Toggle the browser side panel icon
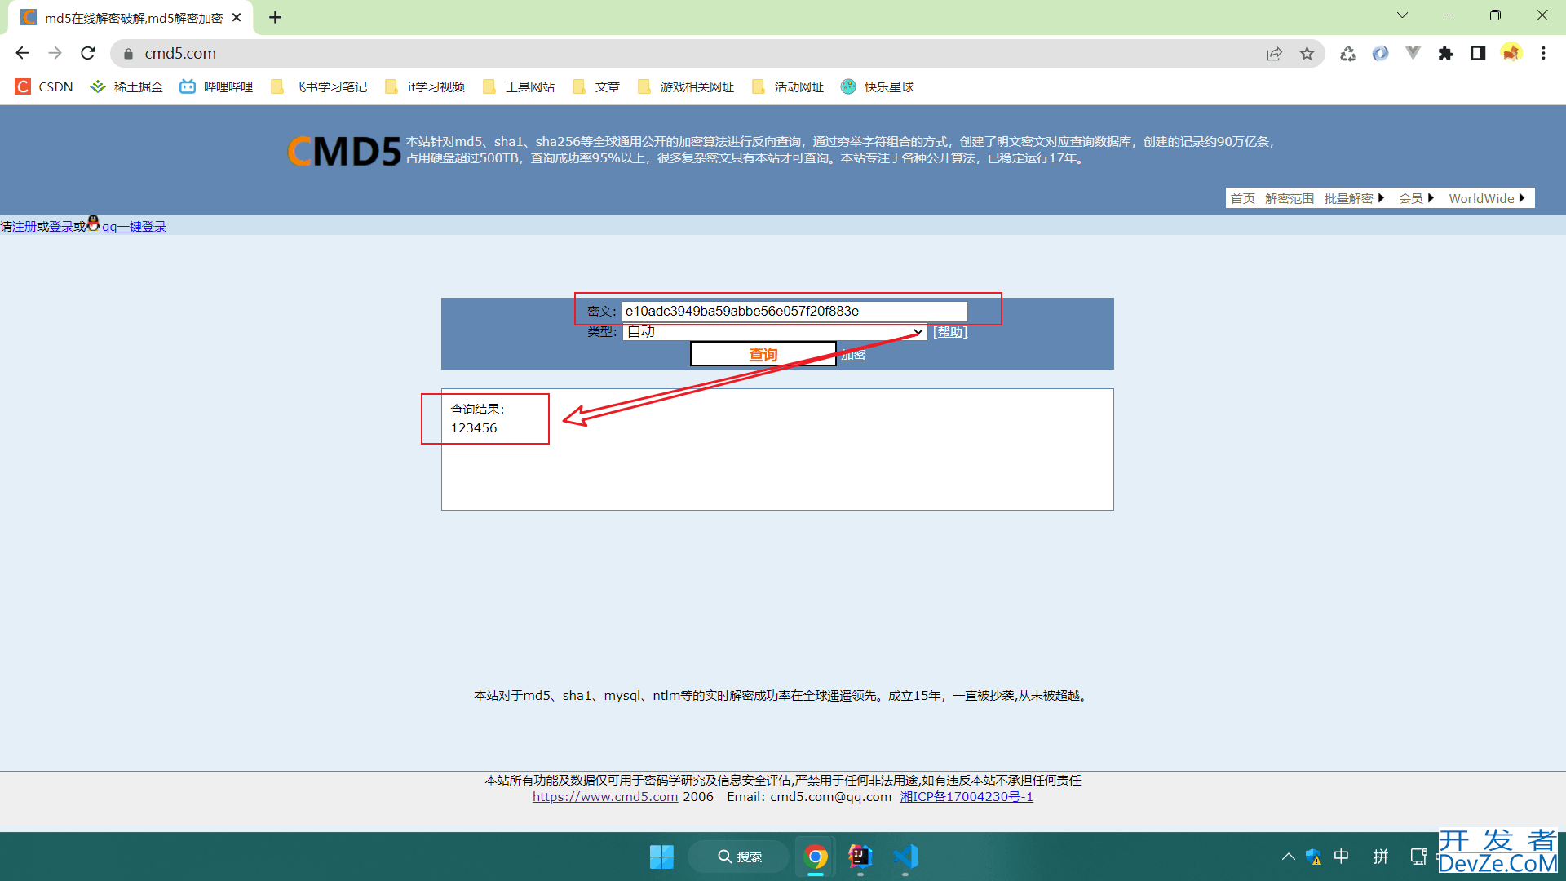The image size is (1566, 881). (1478, 54)
